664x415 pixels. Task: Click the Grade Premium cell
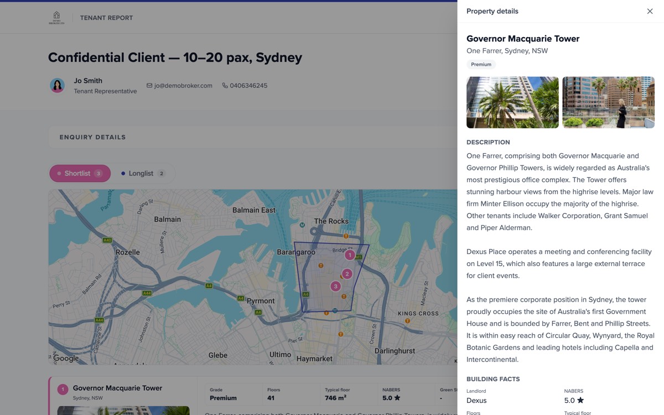click(234, 394)
